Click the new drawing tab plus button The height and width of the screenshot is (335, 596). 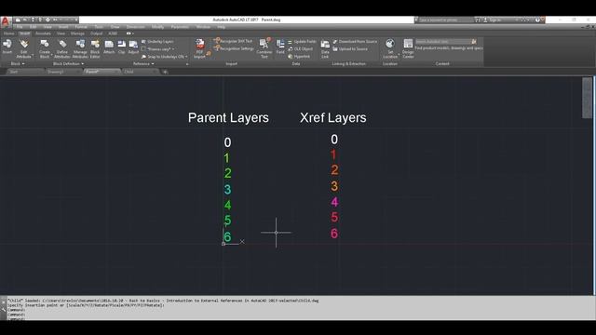pyautogui.click(x=165, y=72)
